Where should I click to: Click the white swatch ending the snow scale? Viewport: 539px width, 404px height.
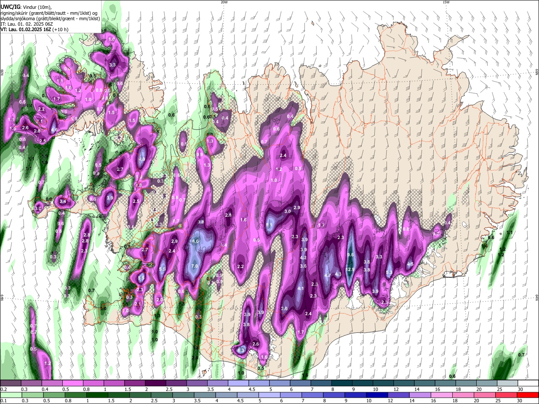click(528, 383)
